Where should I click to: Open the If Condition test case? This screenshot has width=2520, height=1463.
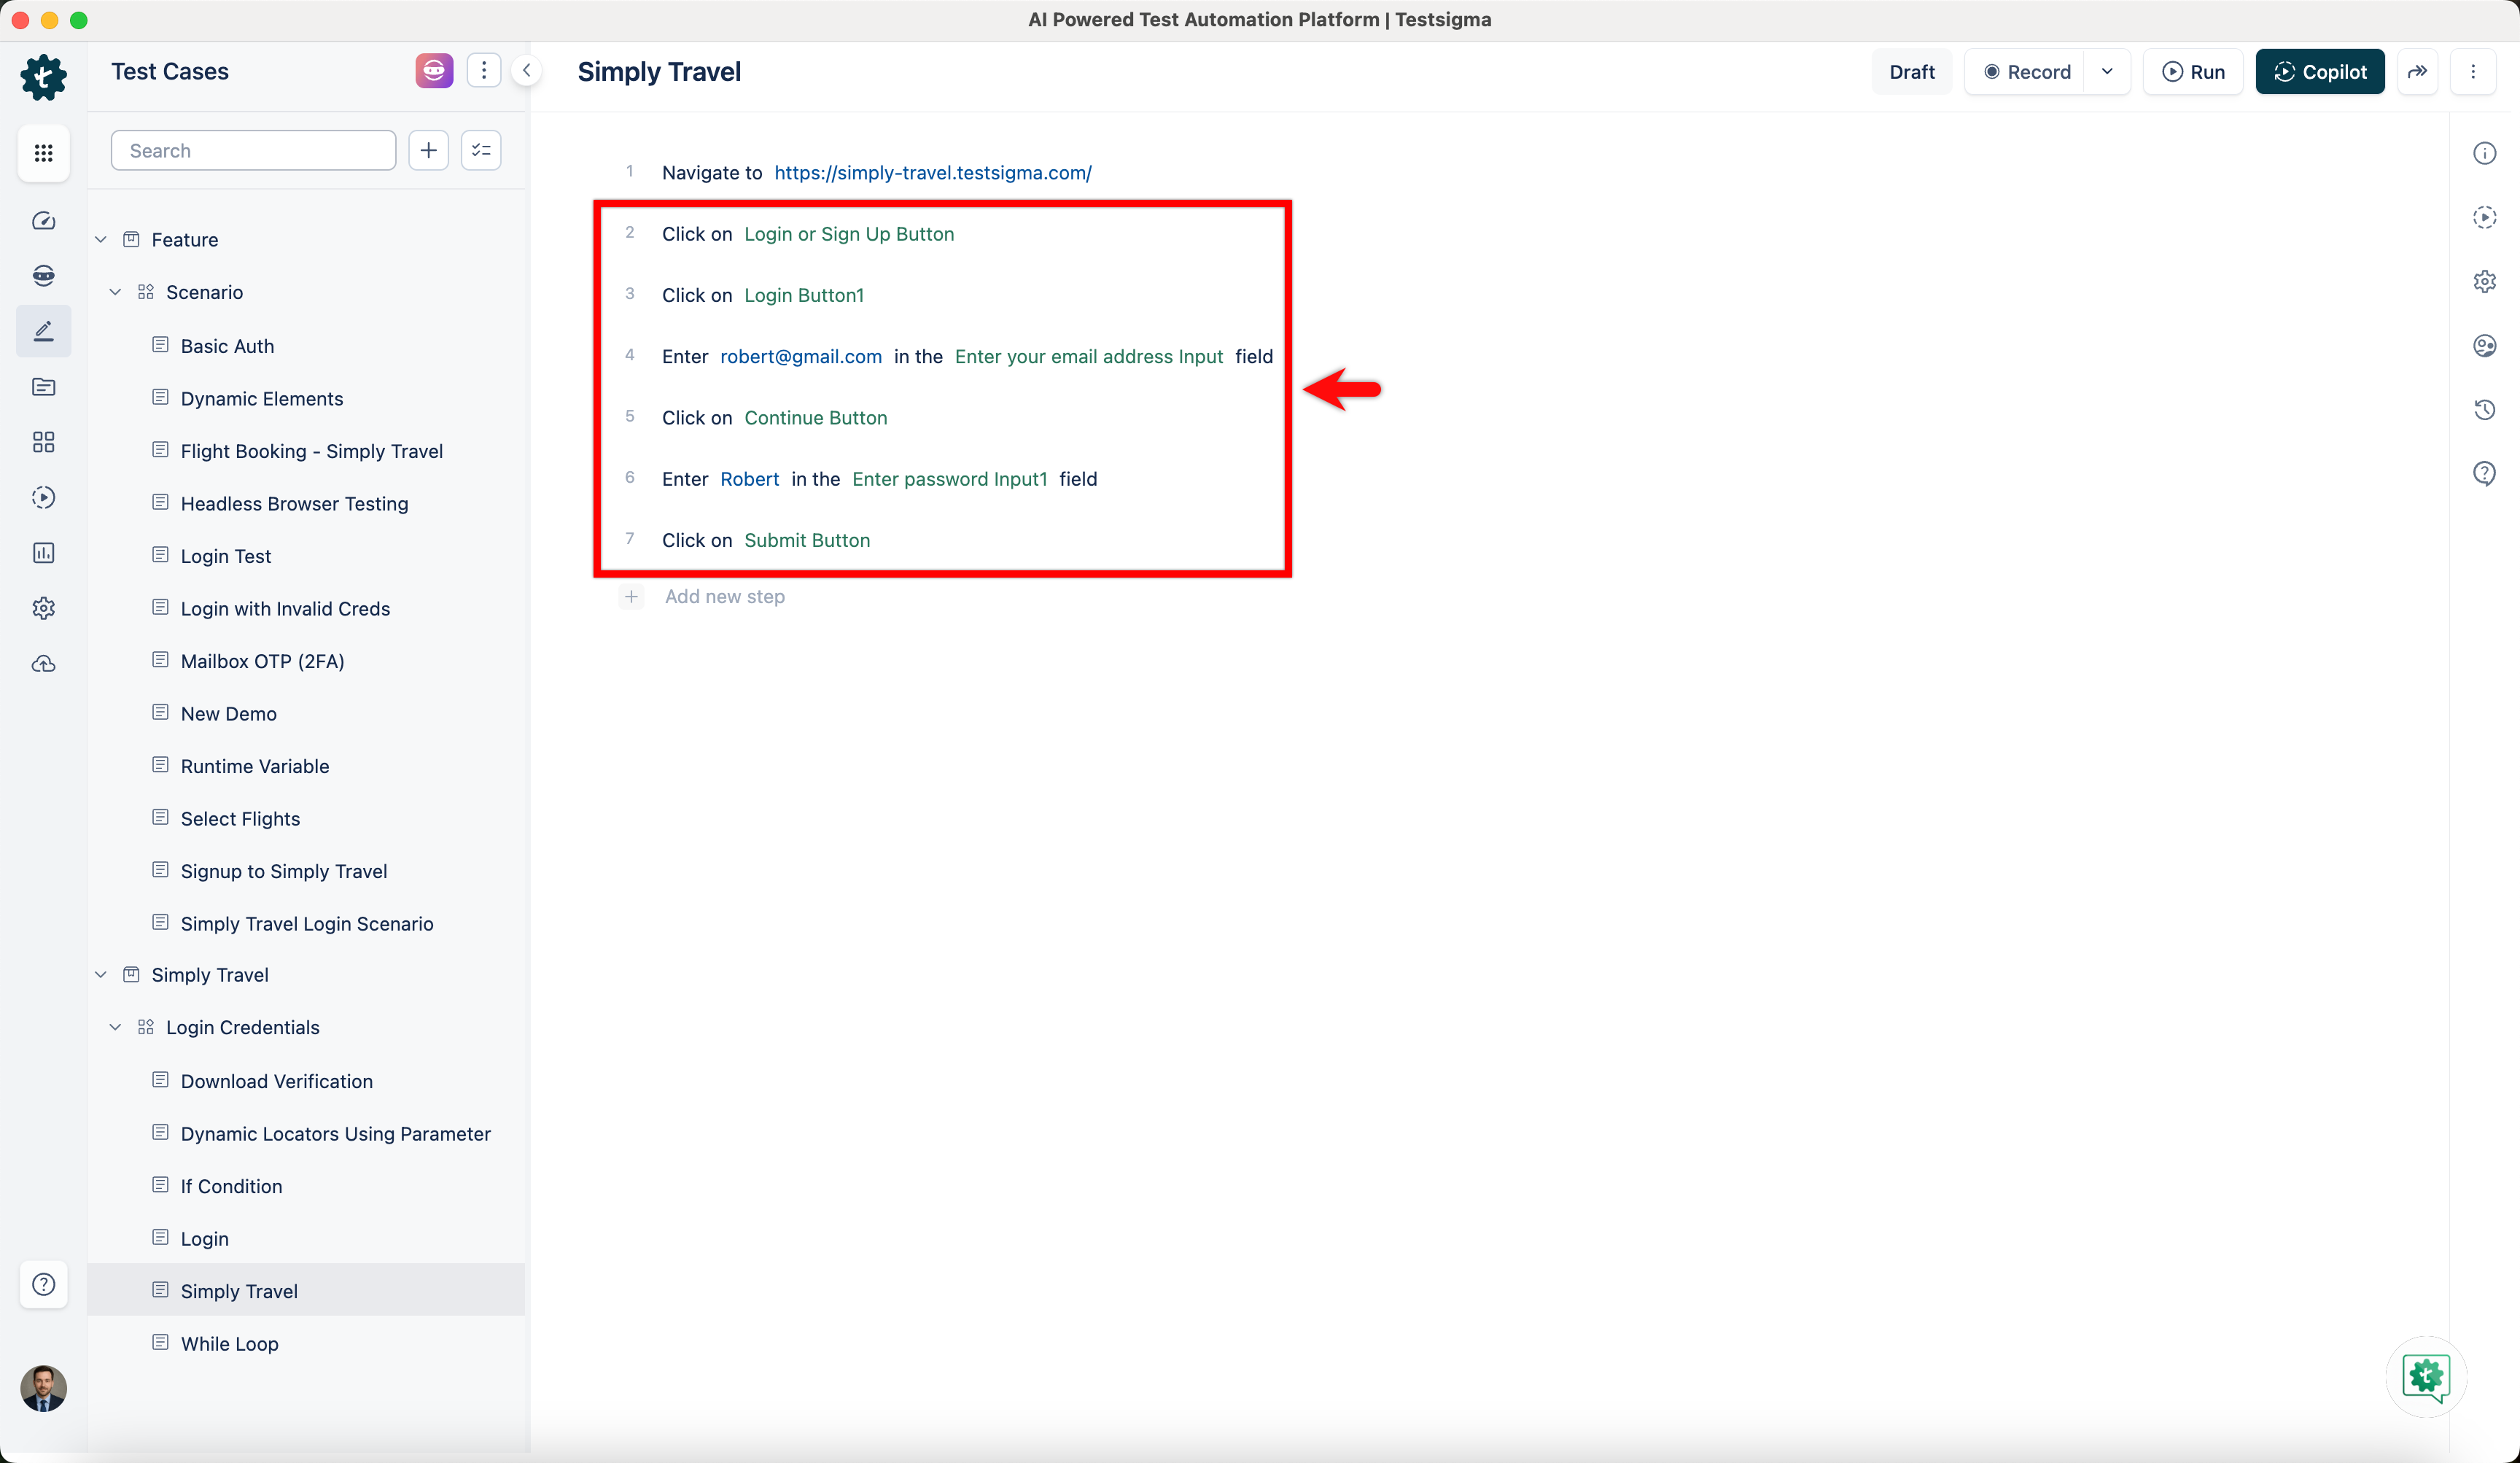point(231,1186)
